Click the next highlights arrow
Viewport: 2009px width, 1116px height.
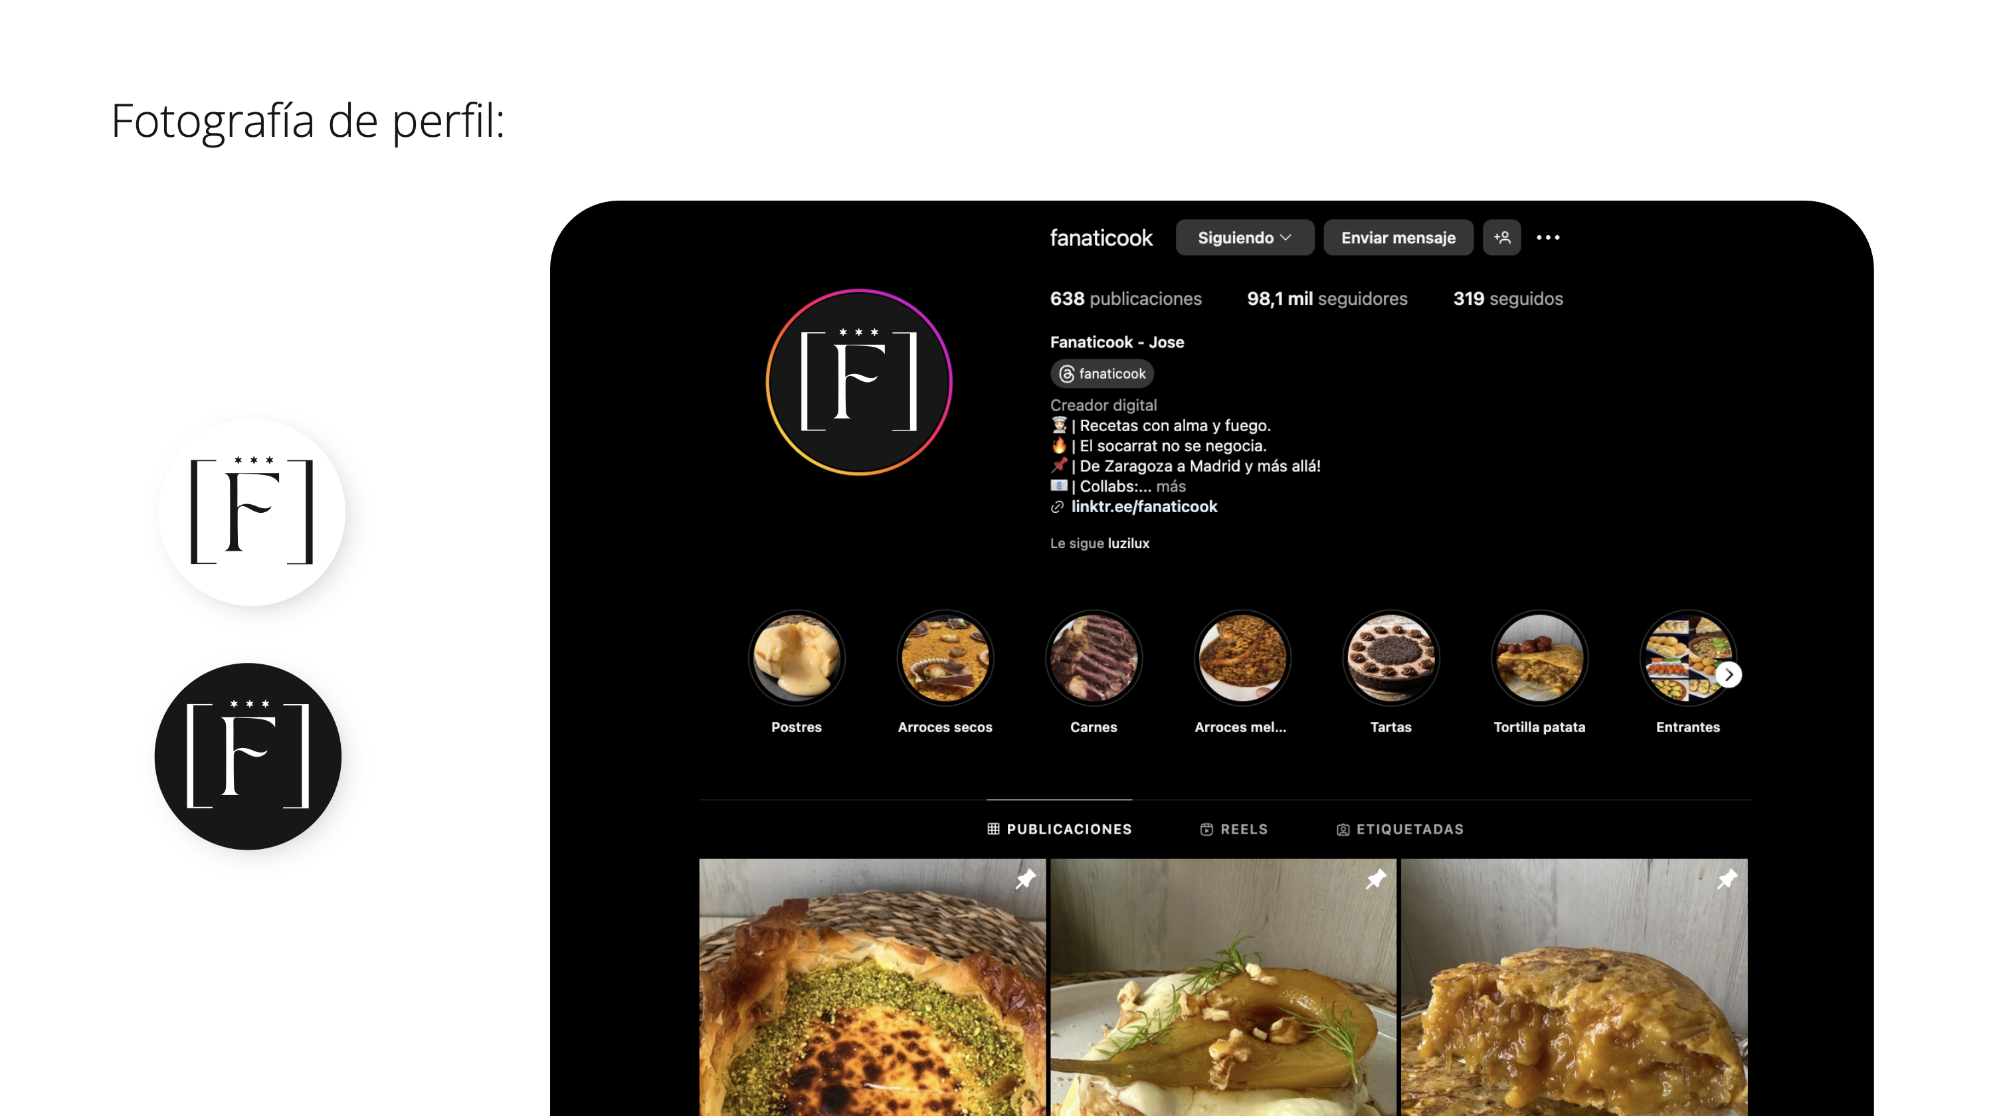[x=1729, y=675]
